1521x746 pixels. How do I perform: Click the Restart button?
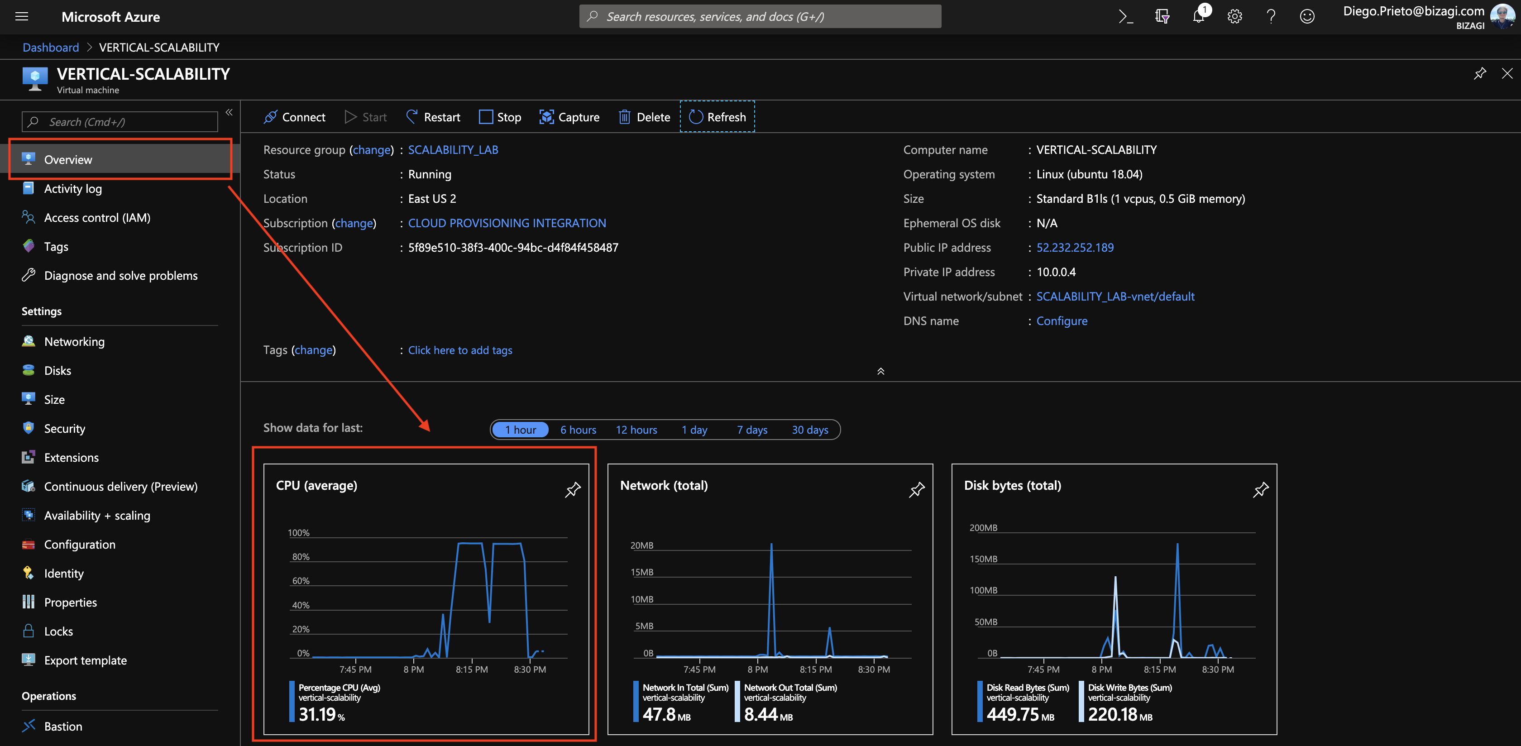coord(433,117)
